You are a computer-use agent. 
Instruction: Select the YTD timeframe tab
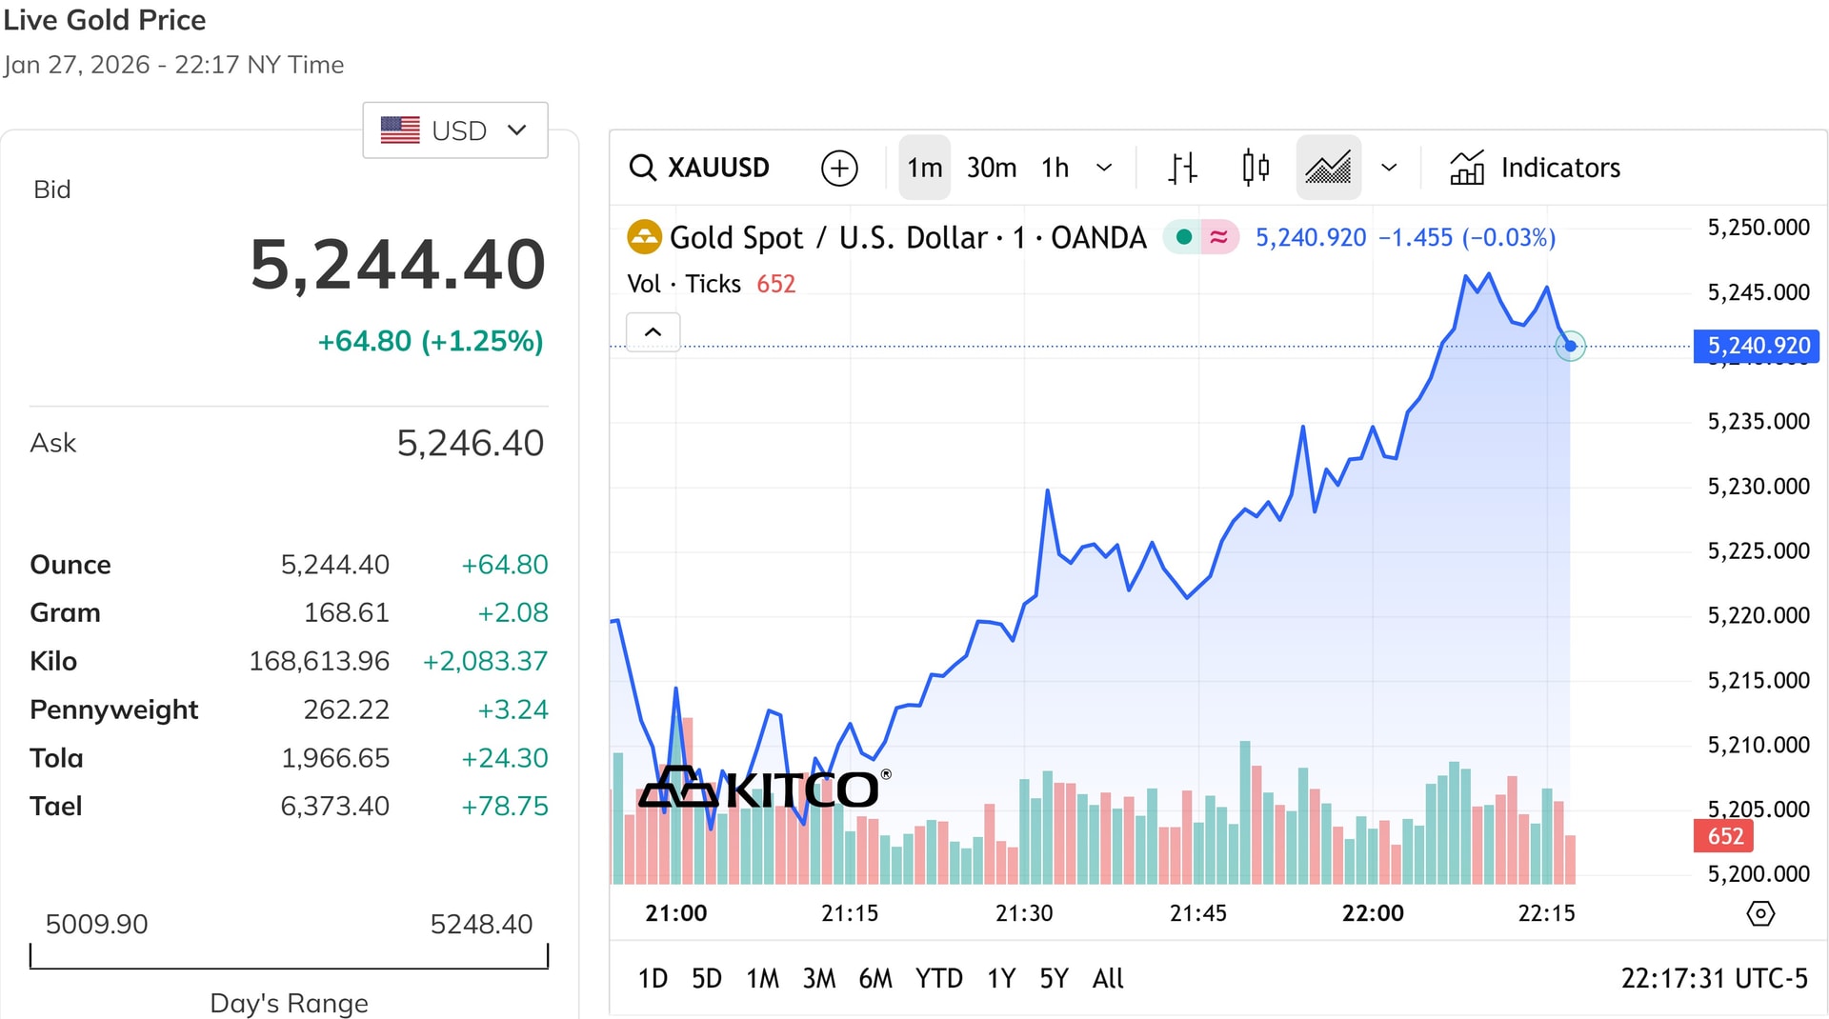click(x=939, y=978)
